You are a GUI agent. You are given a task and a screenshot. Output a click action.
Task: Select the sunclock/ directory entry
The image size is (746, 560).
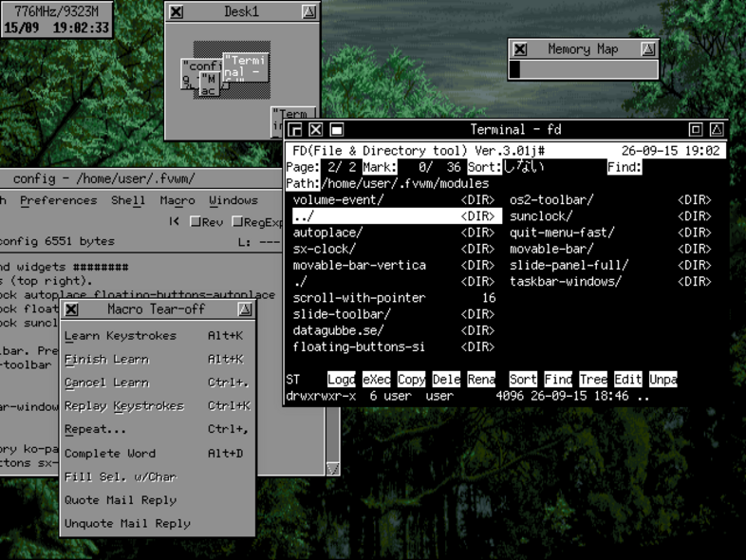tap(611, 216)
